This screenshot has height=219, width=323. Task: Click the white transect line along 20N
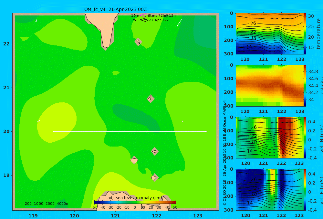130,131
